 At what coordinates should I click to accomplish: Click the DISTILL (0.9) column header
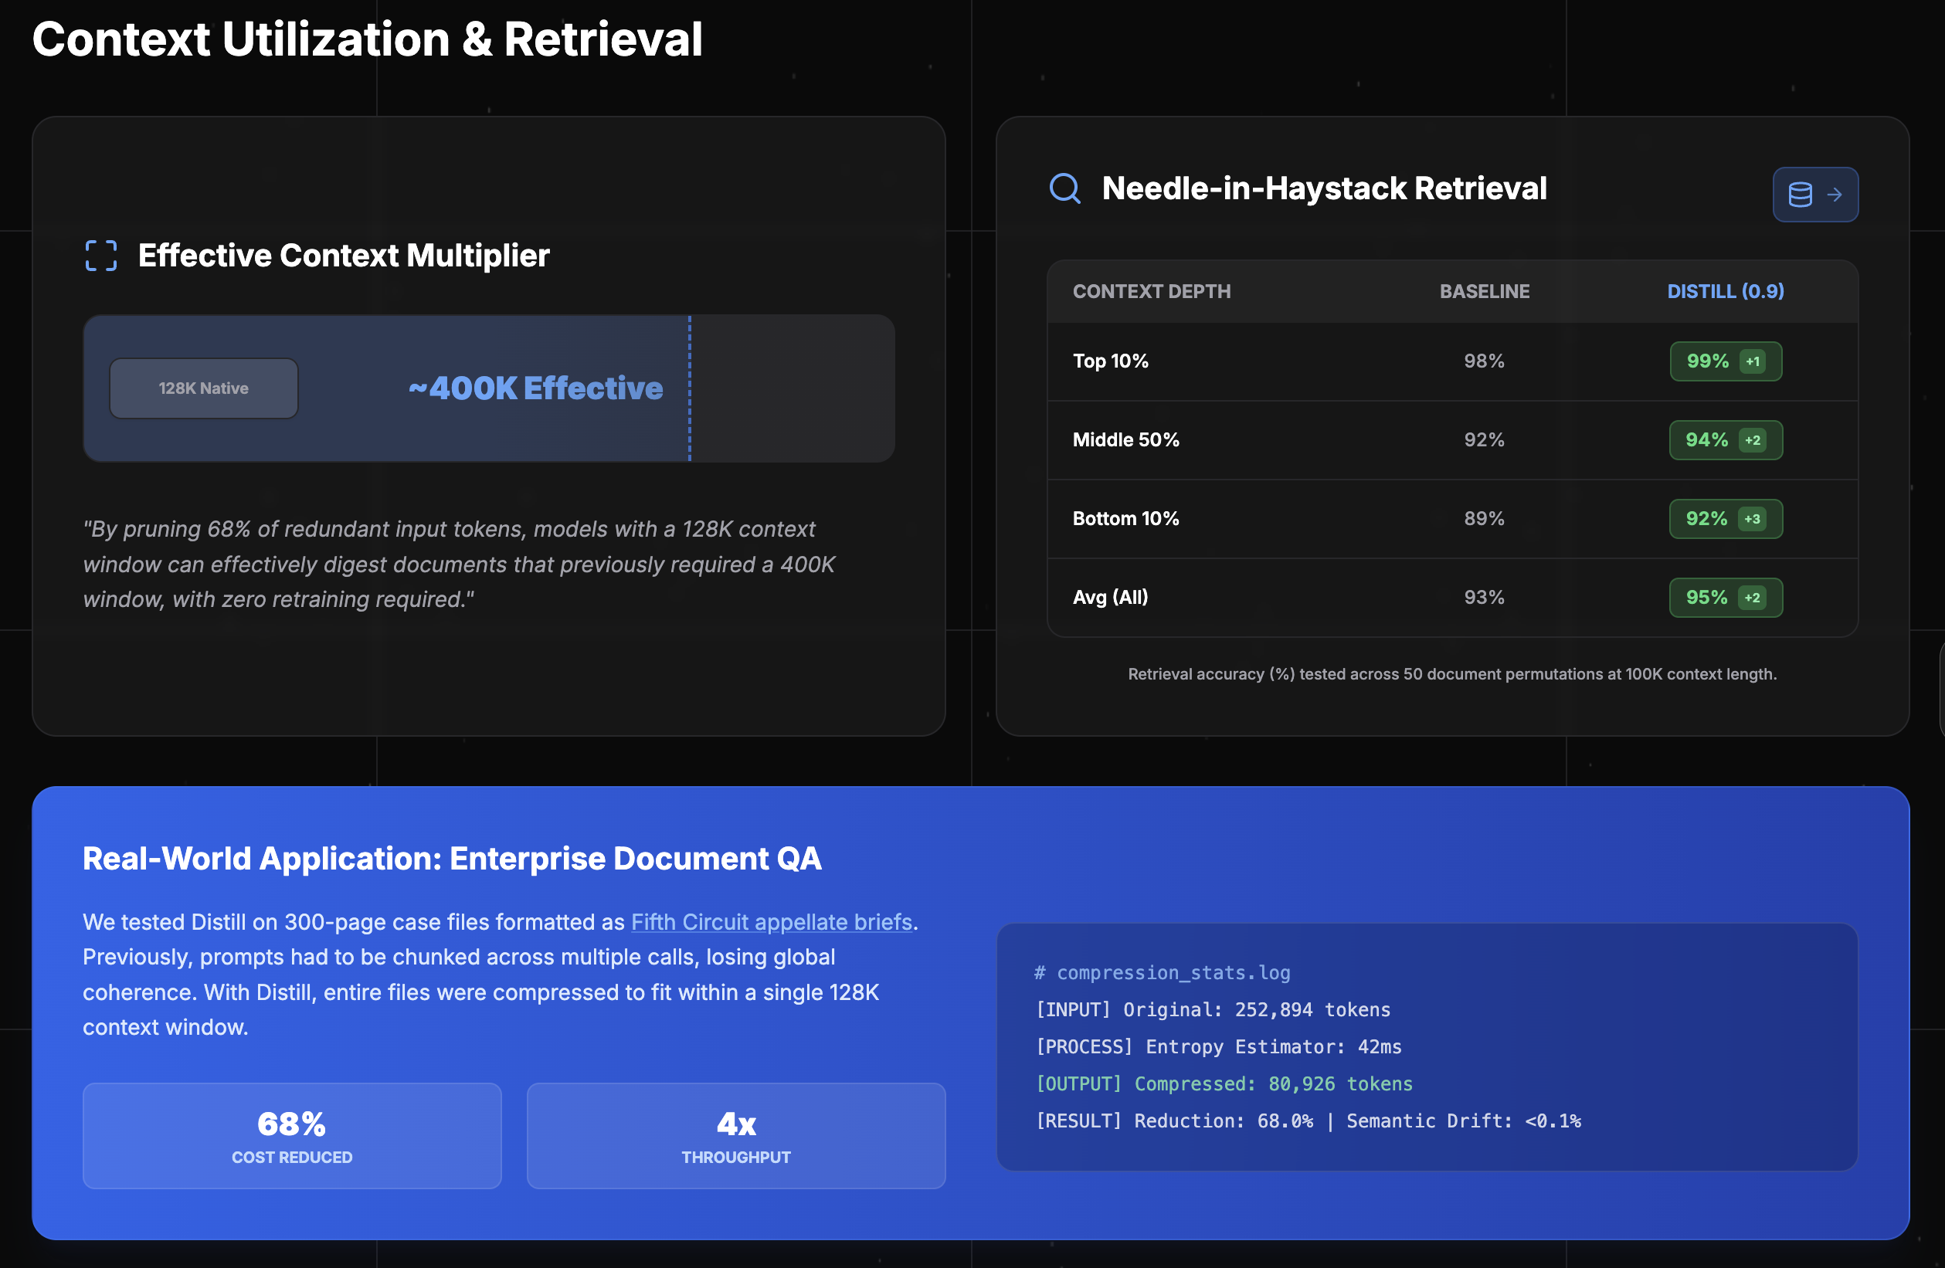coord(1725,292)
